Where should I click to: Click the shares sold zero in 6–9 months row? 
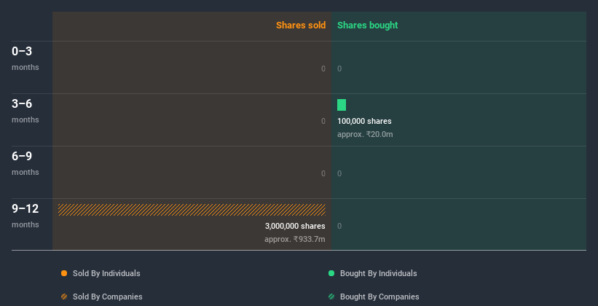pos(323,173)
